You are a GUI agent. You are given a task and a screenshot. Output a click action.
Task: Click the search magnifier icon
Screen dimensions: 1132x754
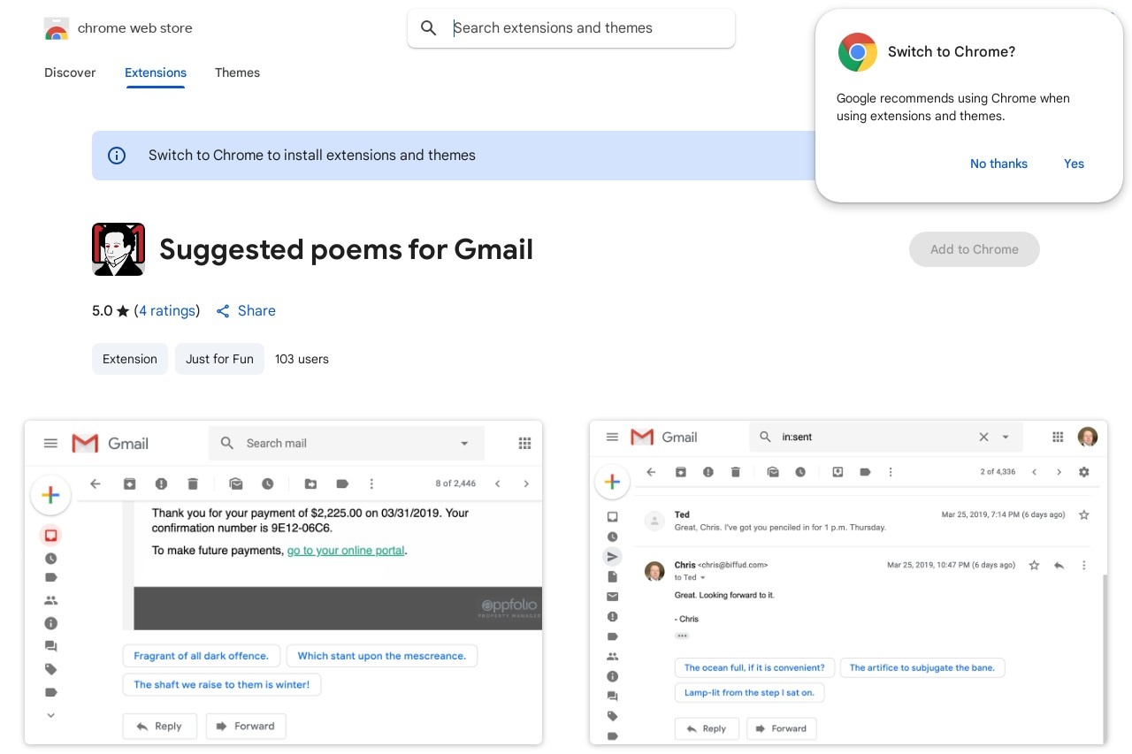(x=429, y=28)
